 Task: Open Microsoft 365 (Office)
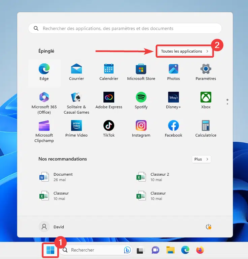coord(44,103)
